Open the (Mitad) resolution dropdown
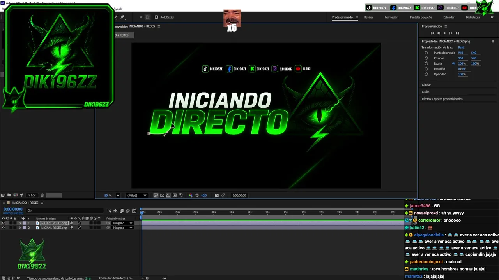Image resolution: width=499 pixels, height=280 pixels. [x=136, y=195]
